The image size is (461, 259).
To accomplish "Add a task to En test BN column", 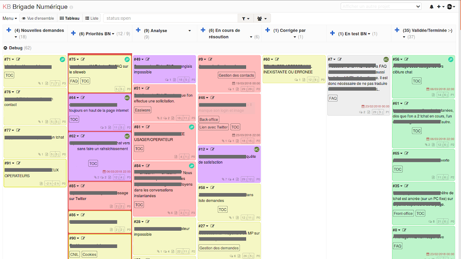I will point(332,33).
